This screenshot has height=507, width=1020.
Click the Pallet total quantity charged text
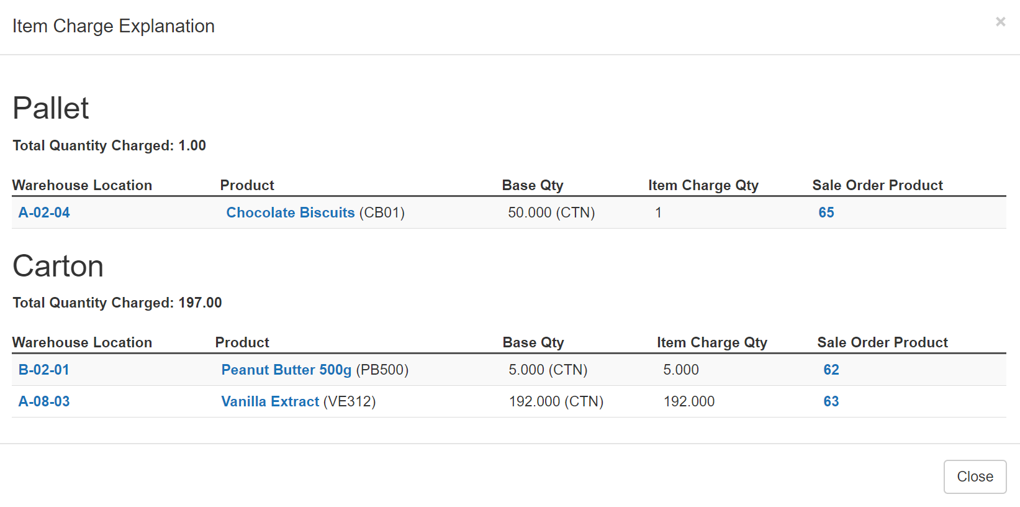pos(109,145)
